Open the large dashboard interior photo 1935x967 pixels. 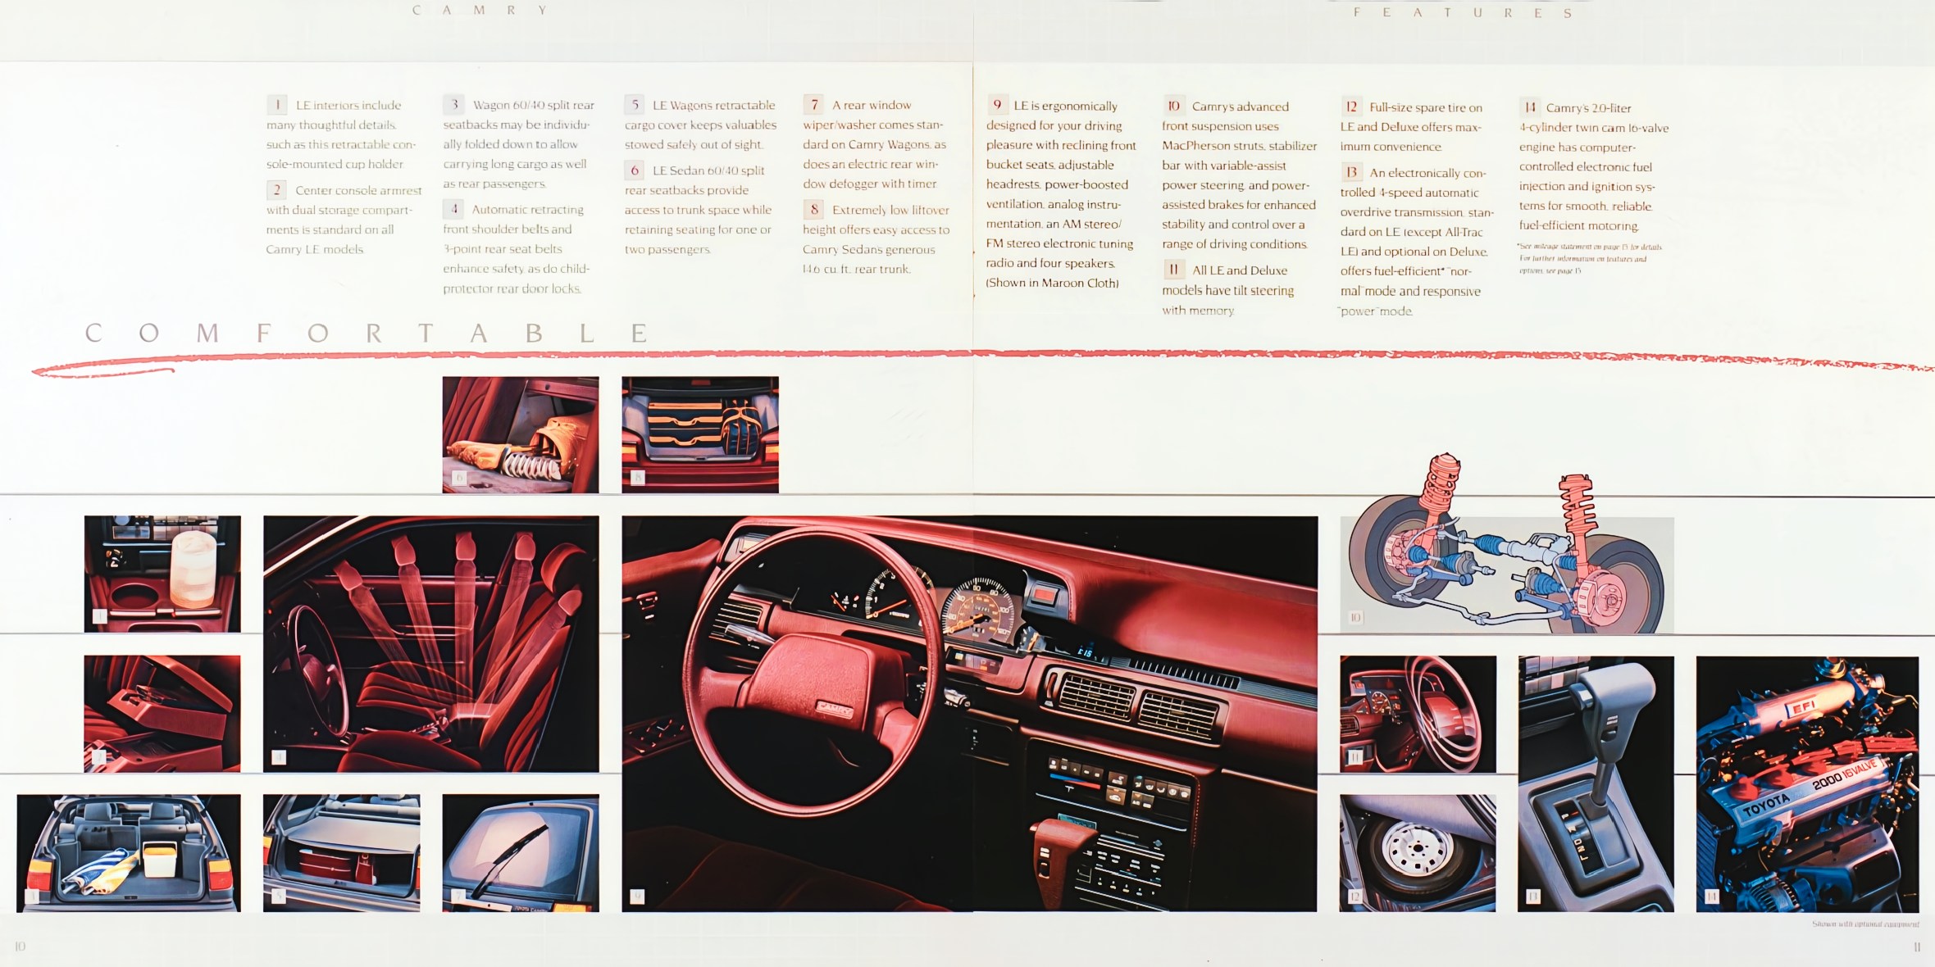tap(969, 713)
